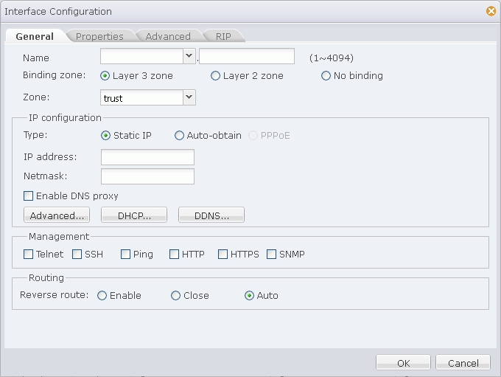The height and width of the screenshot is (377, 501).
Task: Select the RIP tab
Action: coord(223,36)
